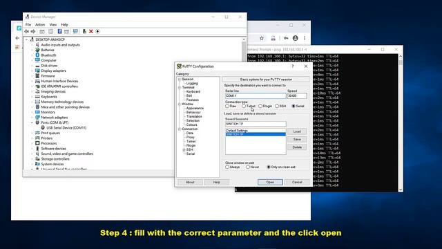Expand the SSH category in PuTTY tree

click(x=184, y=149)
